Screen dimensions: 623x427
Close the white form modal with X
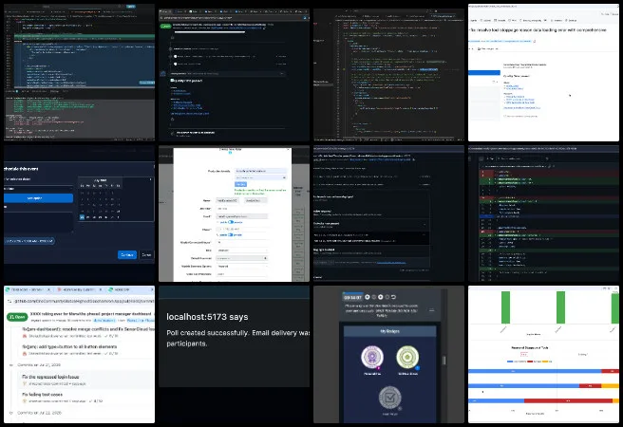tap(289, 150)
